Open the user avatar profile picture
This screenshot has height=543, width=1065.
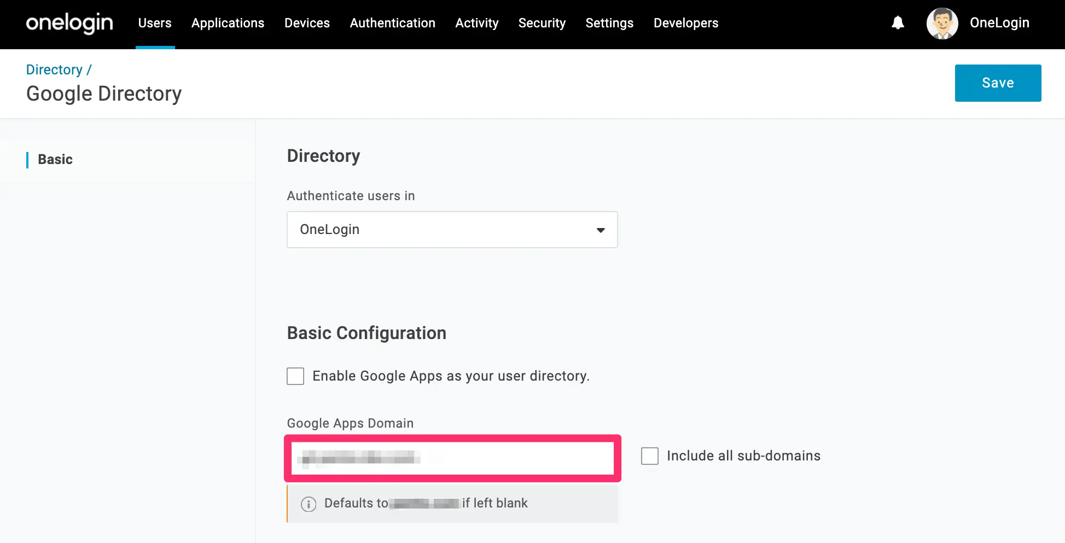pos(942,24)
